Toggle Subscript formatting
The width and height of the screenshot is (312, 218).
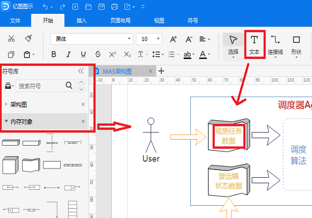tap(127, 54)
